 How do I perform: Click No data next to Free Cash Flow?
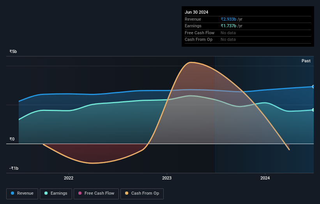228,33
